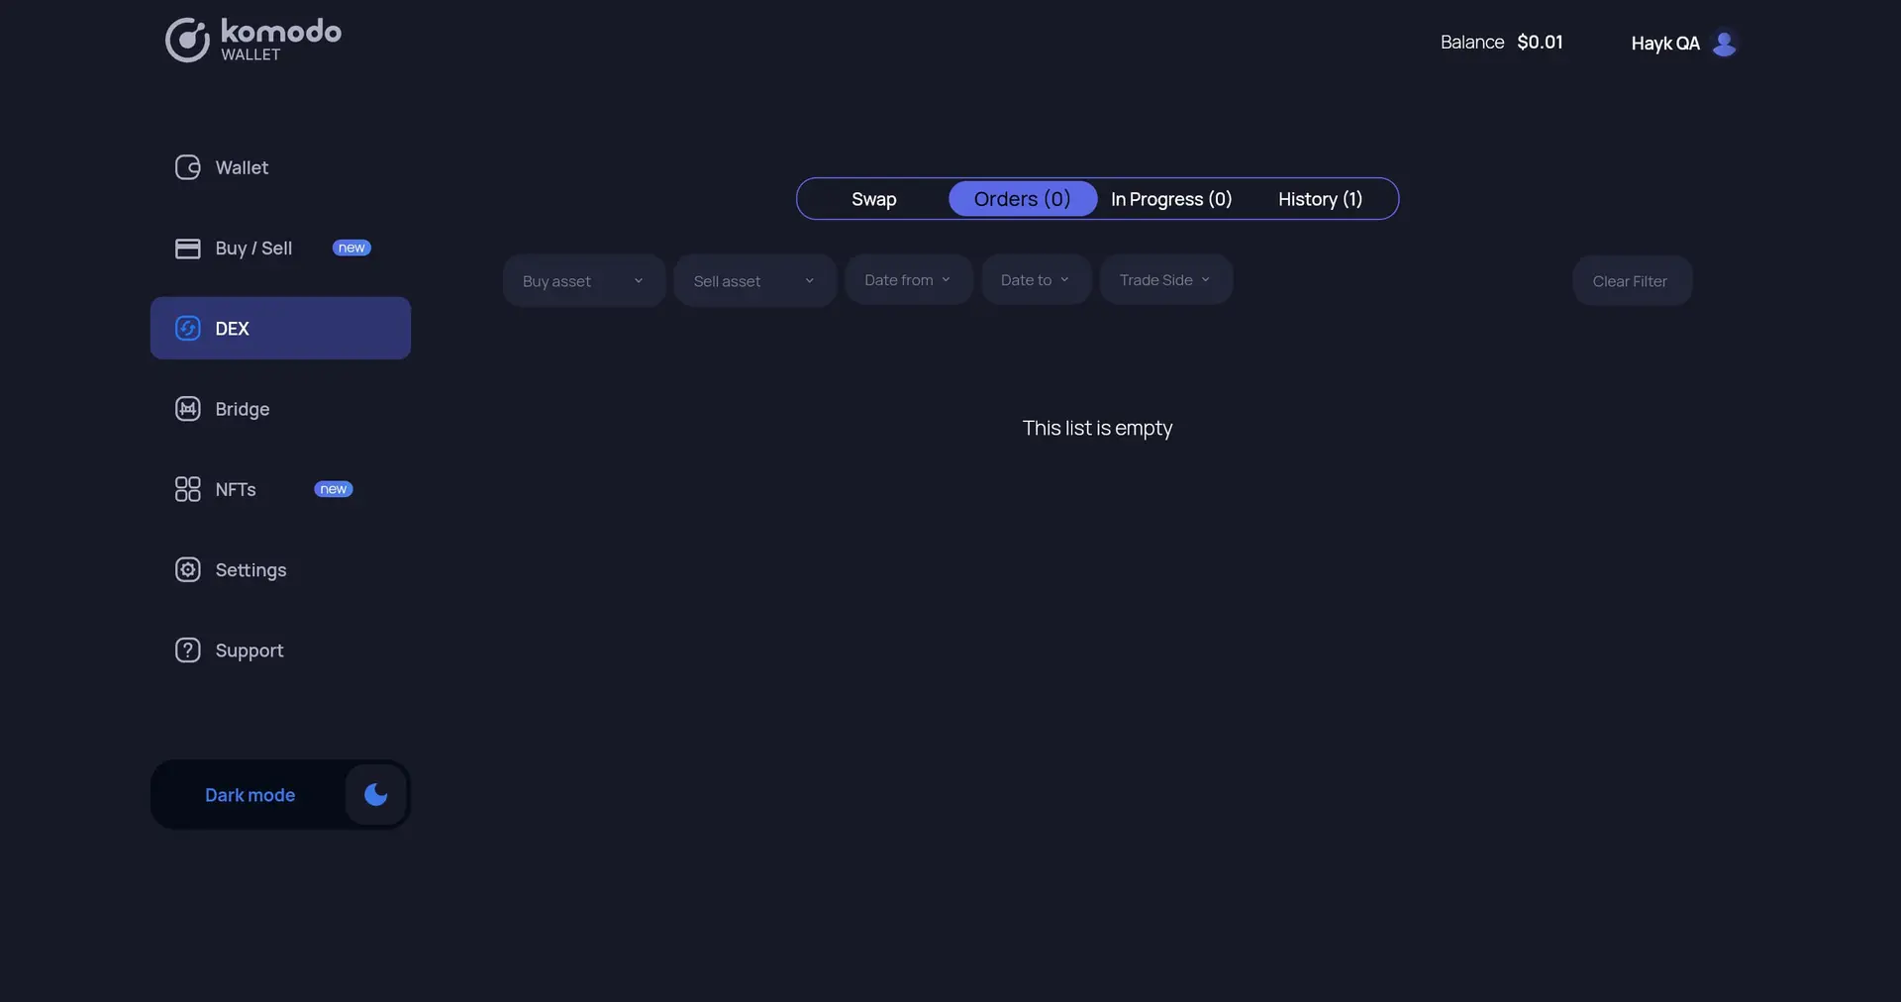Expand the Buy asset dropdown
The height and width of the screenshot is (1002, 1901).
(583, 280)
